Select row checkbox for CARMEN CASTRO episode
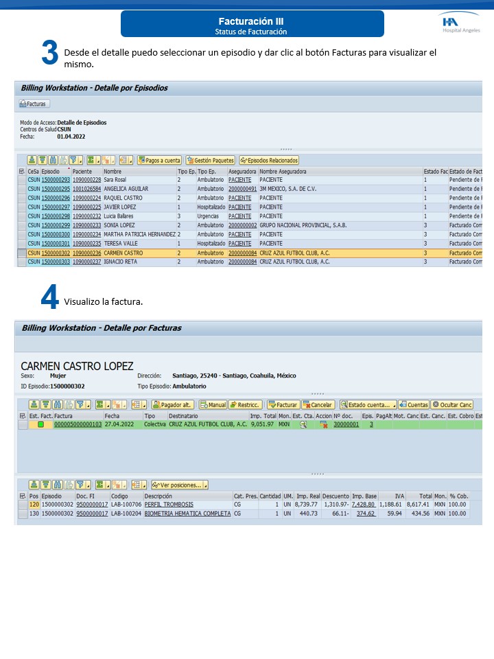 coord(22,253)
